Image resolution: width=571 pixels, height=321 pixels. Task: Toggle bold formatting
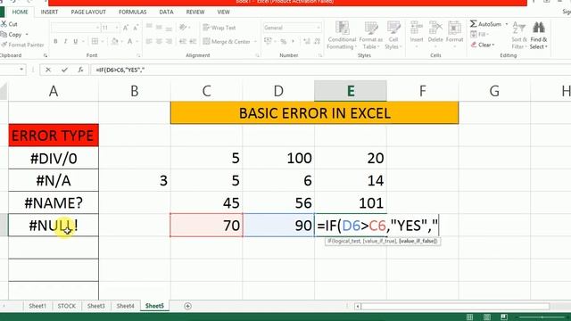55,42
